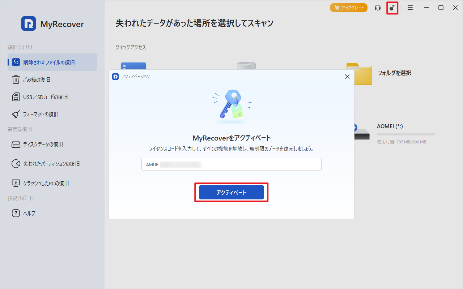Click the クイックアクセス heading

131,47
